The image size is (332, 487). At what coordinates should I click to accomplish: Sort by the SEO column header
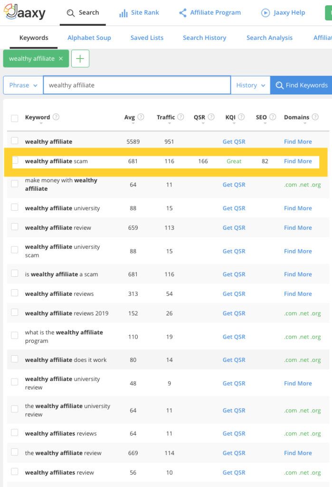point(261,117)
